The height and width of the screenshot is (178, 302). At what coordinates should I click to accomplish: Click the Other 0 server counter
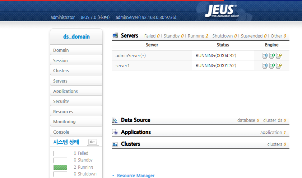click(x=278, y=36)
